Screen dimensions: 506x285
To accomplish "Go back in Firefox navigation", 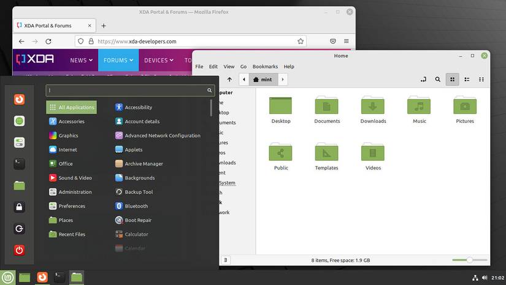I will [x=21, y=41].
